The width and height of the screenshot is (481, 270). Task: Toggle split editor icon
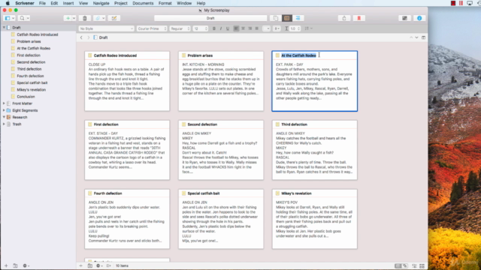[423, 37]
